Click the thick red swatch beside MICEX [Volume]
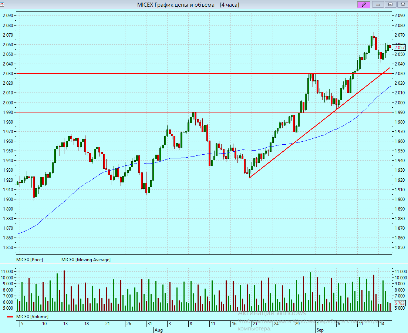 click(10, 317)
